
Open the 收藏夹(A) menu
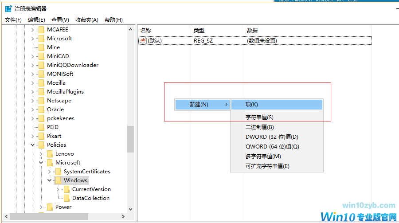(x=87, y=20)
